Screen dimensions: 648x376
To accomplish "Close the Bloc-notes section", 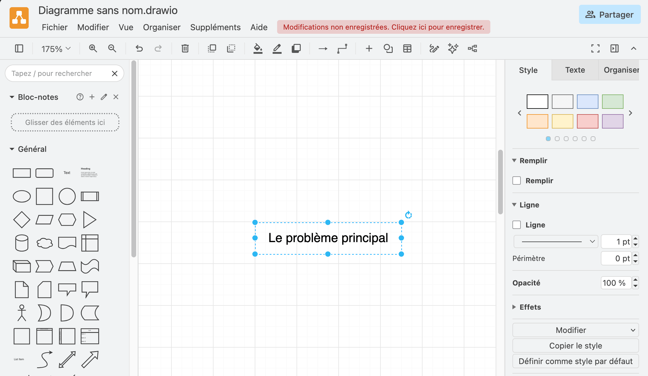I will tap(116, 97).
